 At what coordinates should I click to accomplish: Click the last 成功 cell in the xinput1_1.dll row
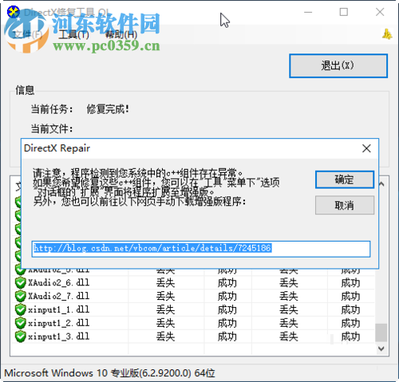(350, 309)
